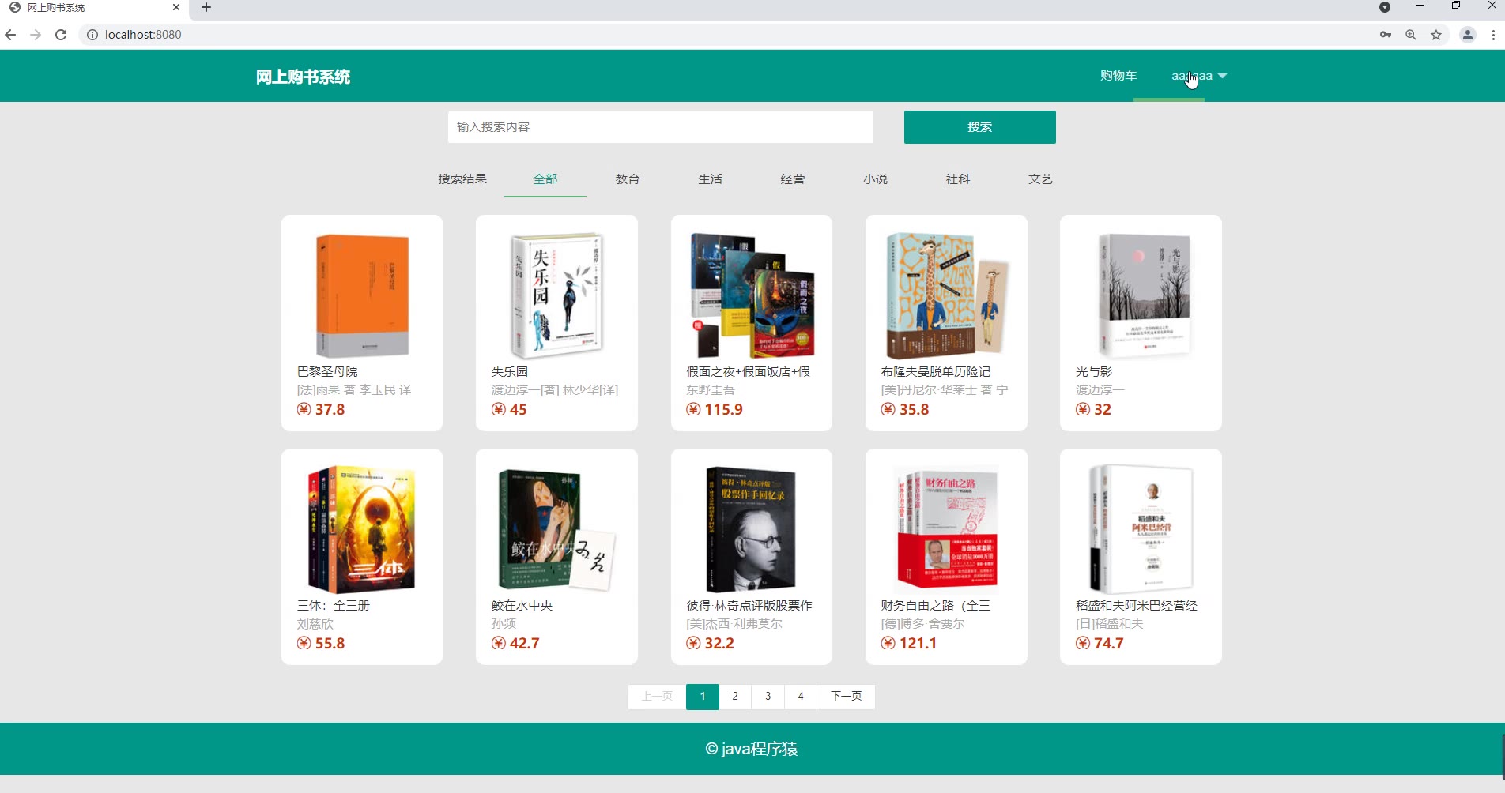Select the 全部 category tab
The height and width of the screenshot is (793, 1505).
[x=545, y=179]
